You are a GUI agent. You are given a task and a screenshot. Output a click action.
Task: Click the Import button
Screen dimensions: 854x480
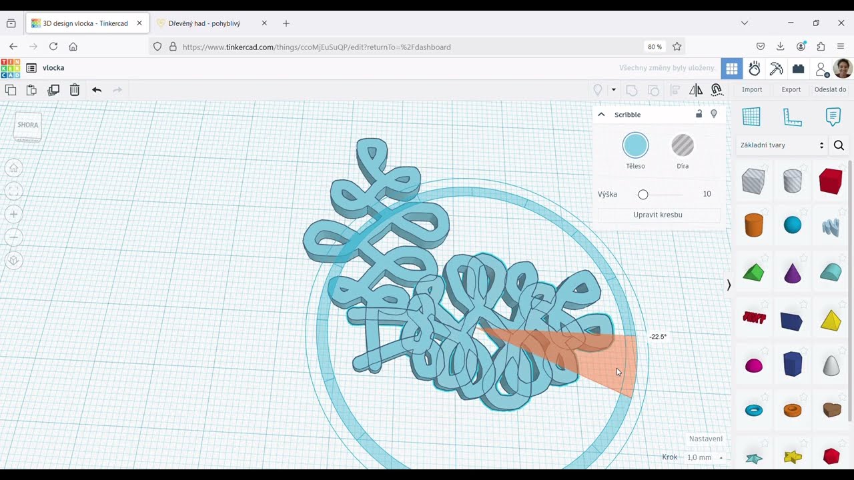click(752, 89)
